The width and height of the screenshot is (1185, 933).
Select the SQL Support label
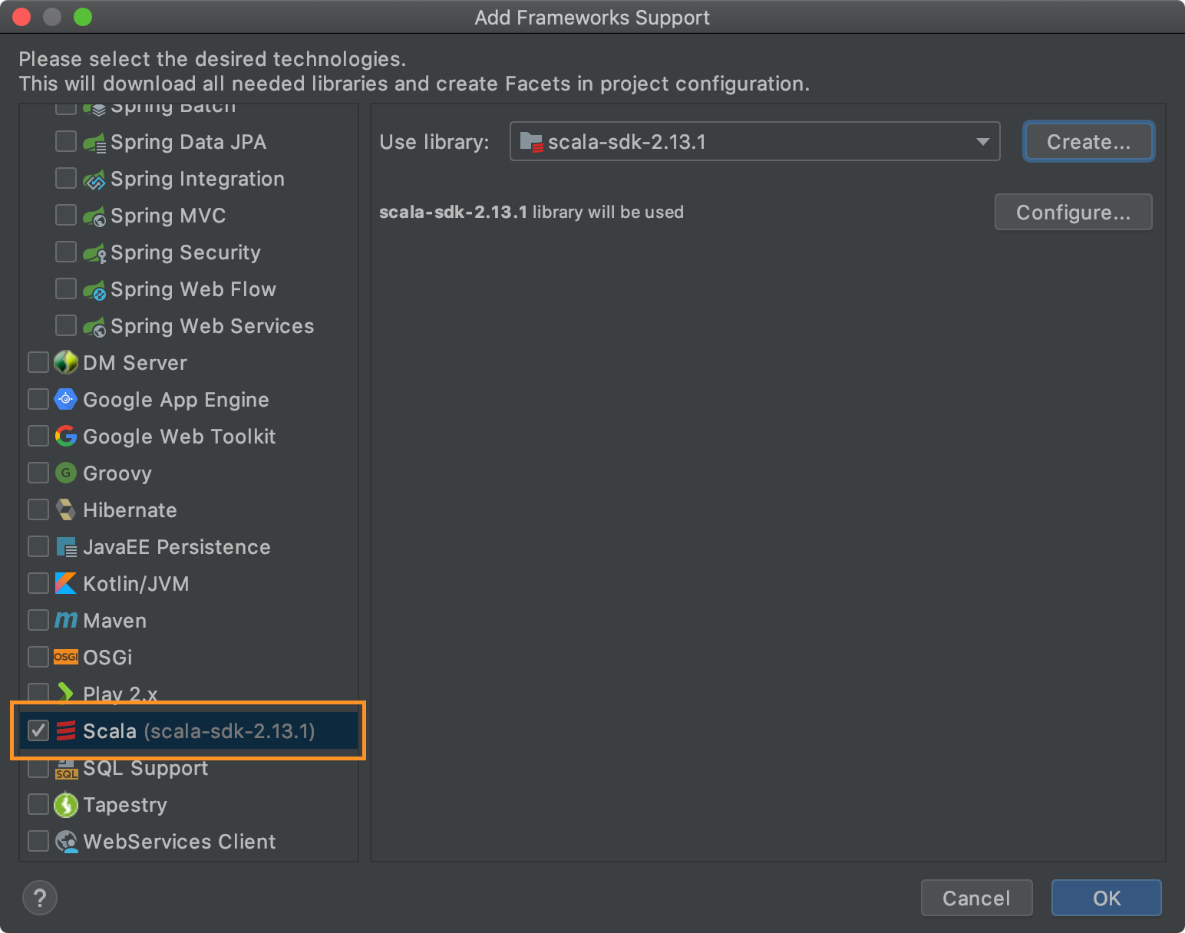[x=145, y=768]
